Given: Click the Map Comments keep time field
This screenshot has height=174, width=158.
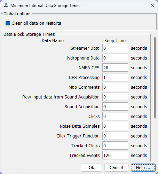Looking at the screenshot, I should pos(115,87).
